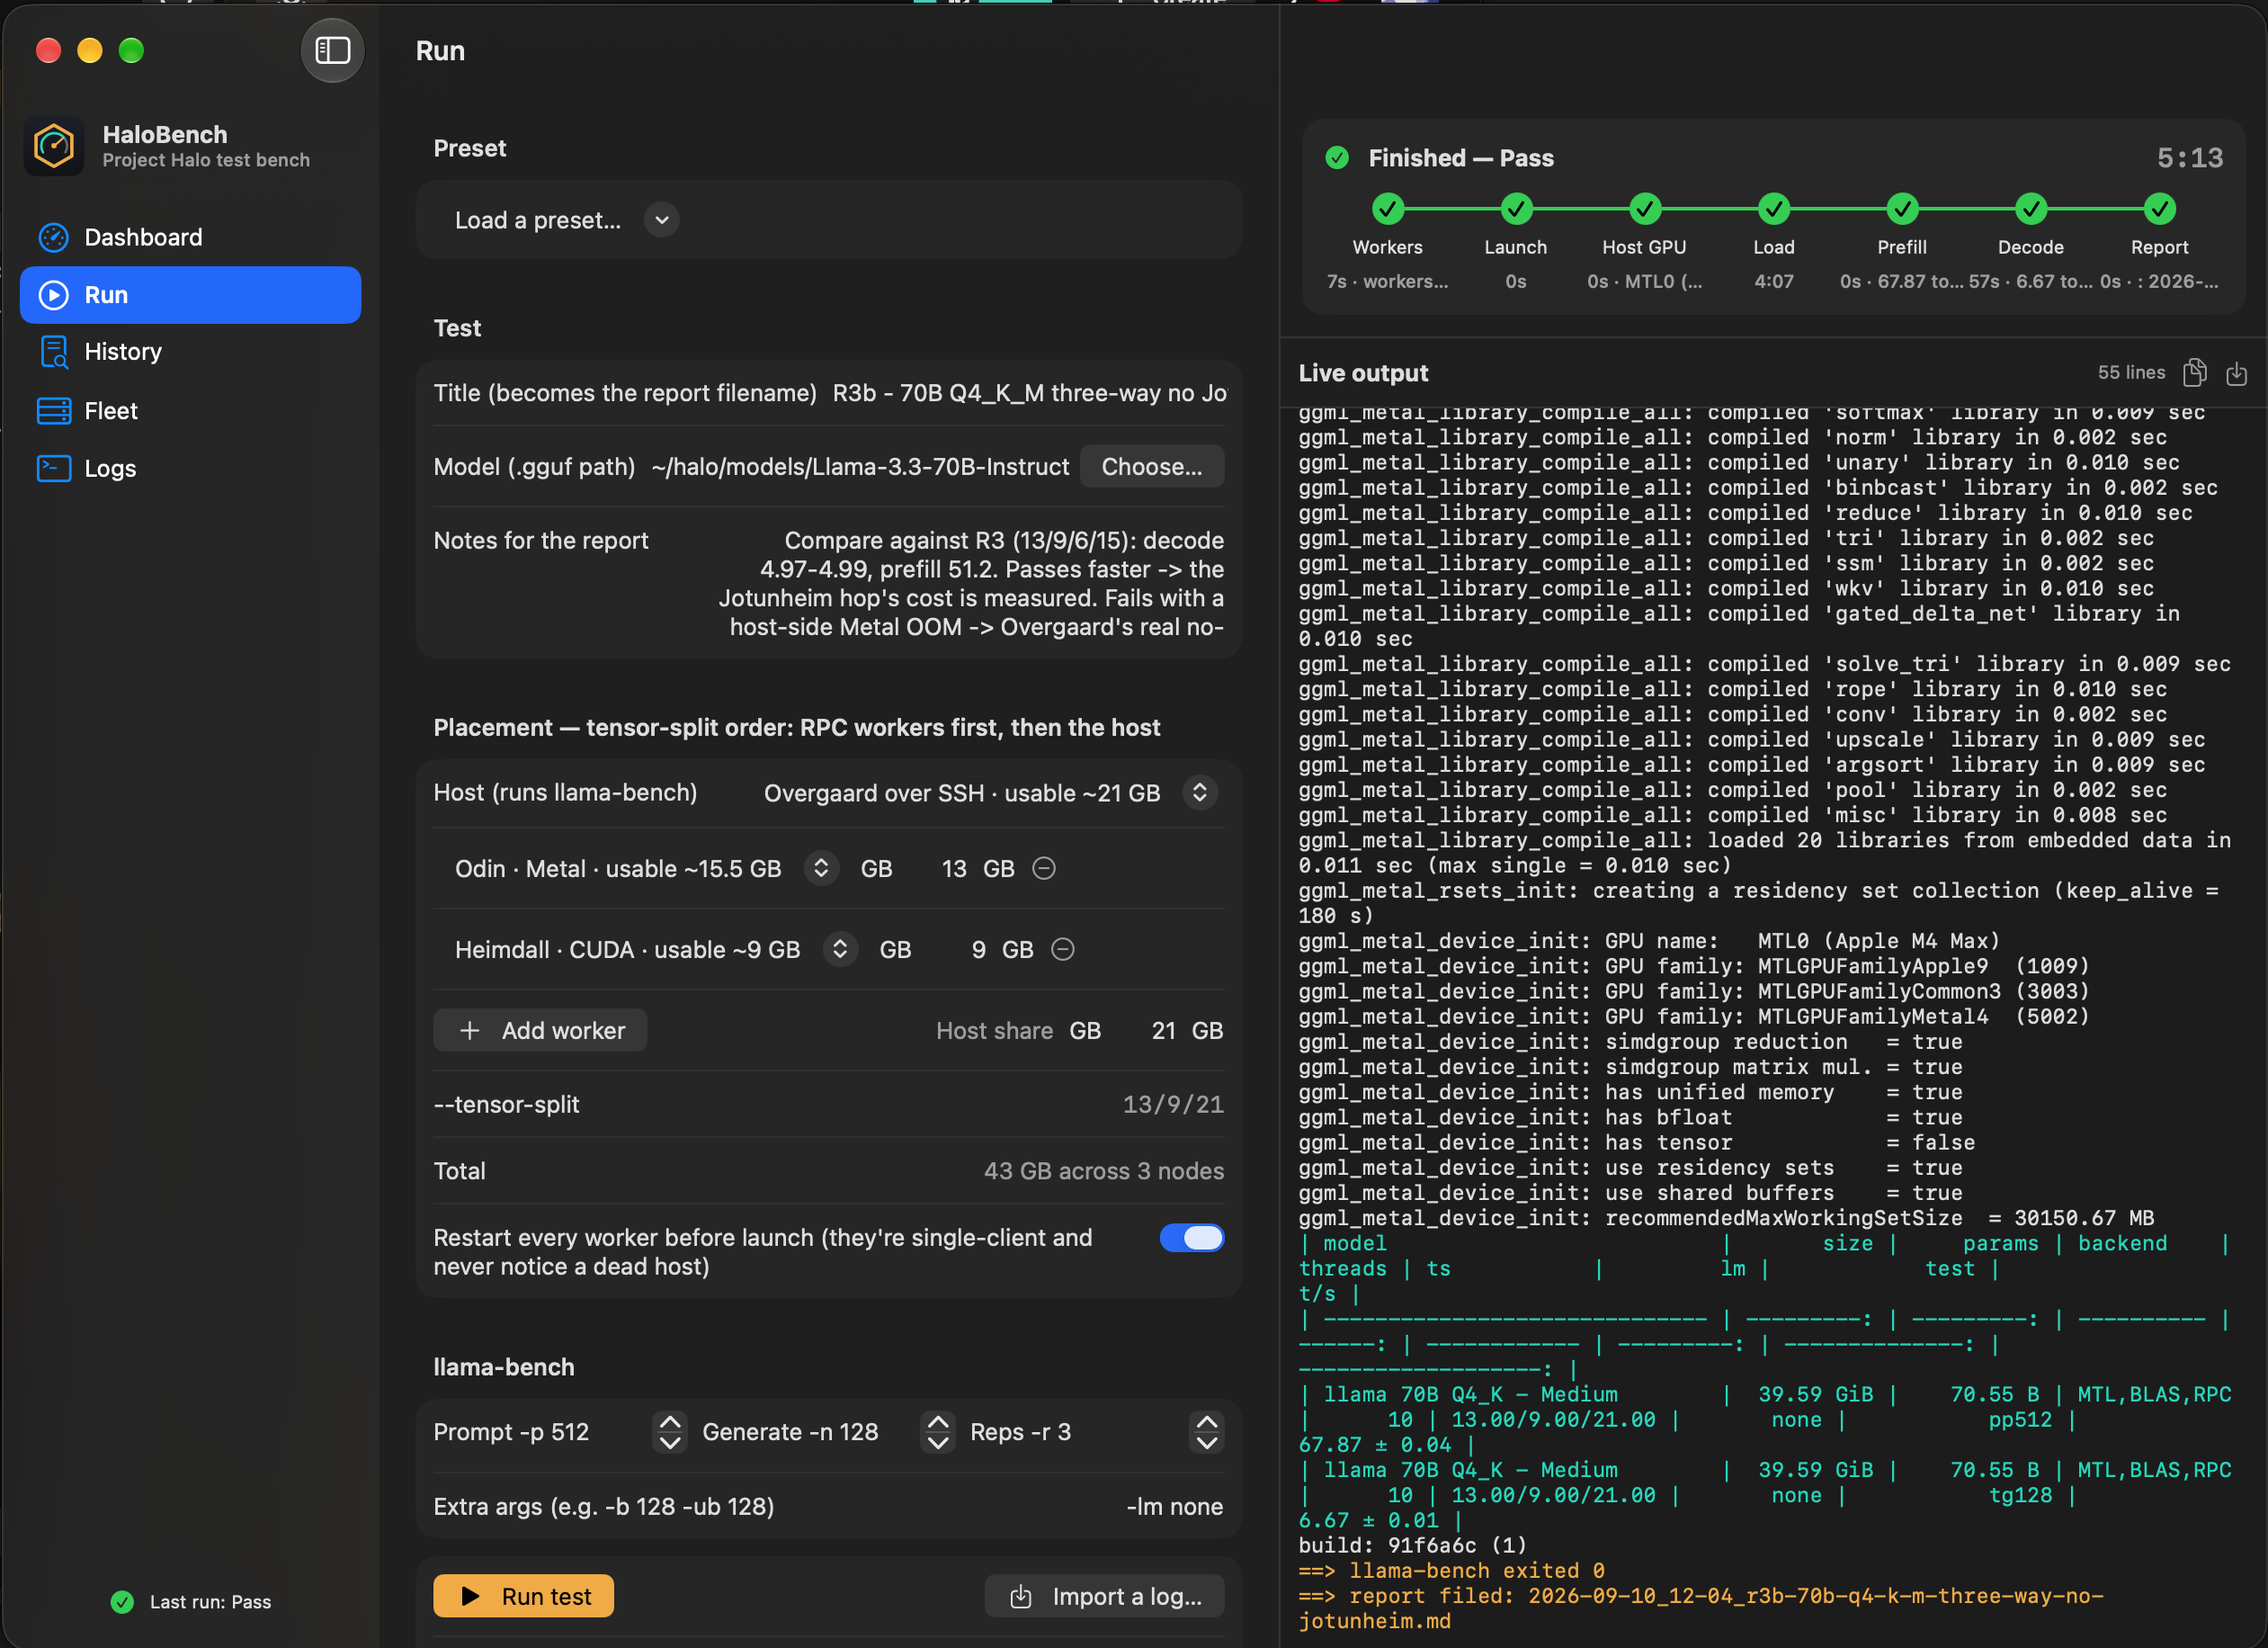Click the Decode stage checkmark
Image resolution: width=2268 pixels, height=1648 pixels.
[x=2031, y=209]
